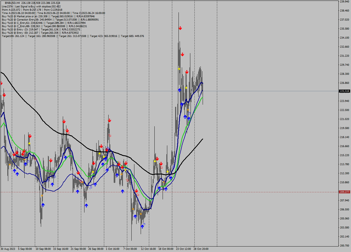This screenshot has width=351, height=252.
Task: Click the tallest candlestick near 23 Oct
Action: (x=179, y=49)
